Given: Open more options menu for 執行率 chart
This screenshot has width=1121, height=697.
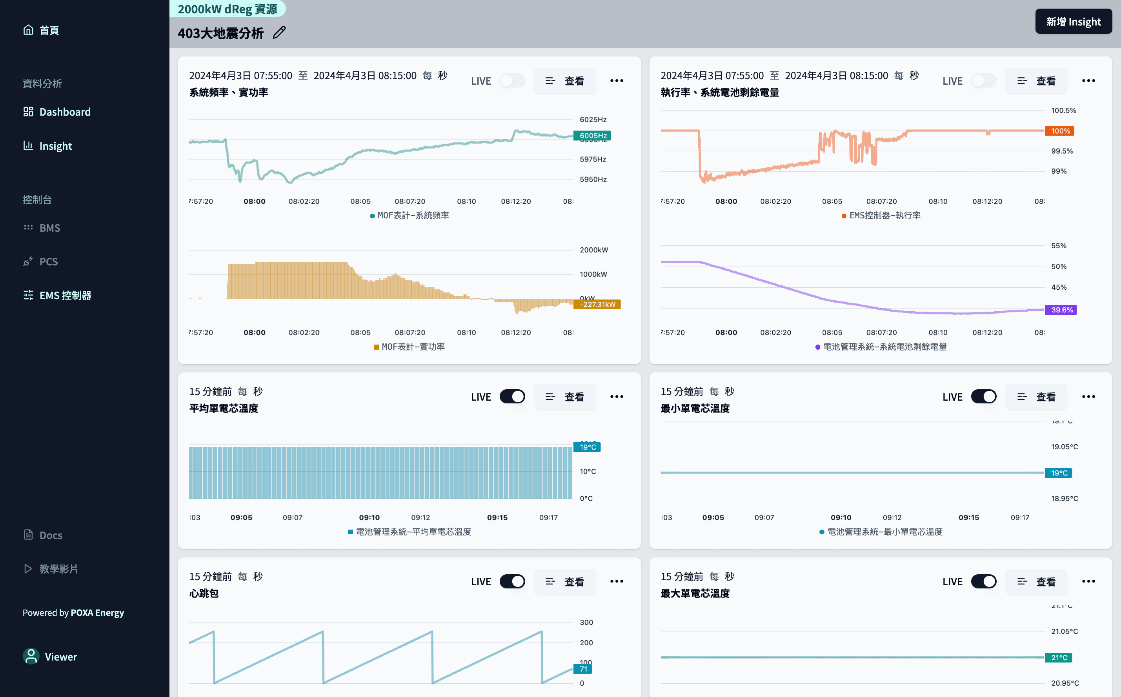Looking at the screenshot, I should [1088, 81].
